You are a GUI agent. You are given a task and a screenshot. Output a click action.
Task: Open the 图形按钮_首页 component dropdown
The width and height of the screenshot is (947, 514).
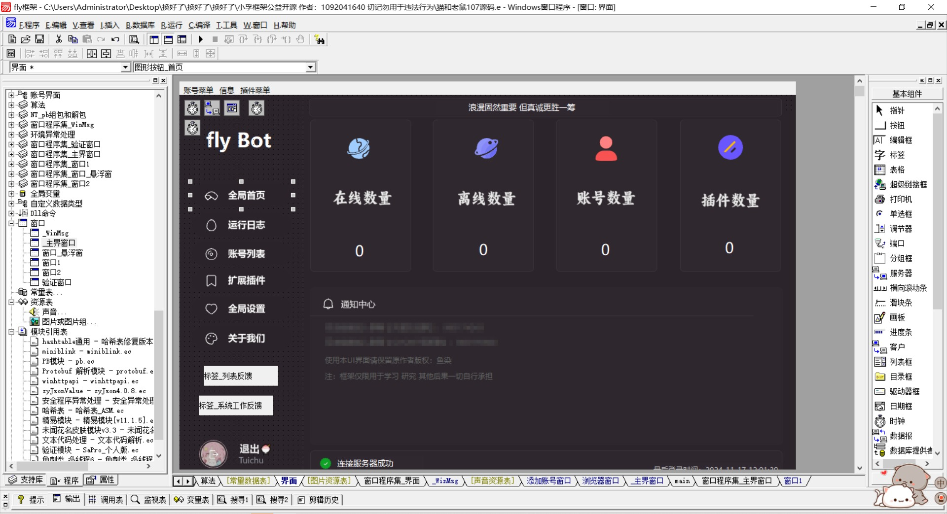[x=310, y=67]
